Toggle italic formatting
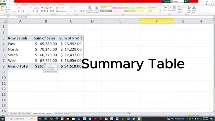Screen dimensions: 215x121 tap(21, 11)
